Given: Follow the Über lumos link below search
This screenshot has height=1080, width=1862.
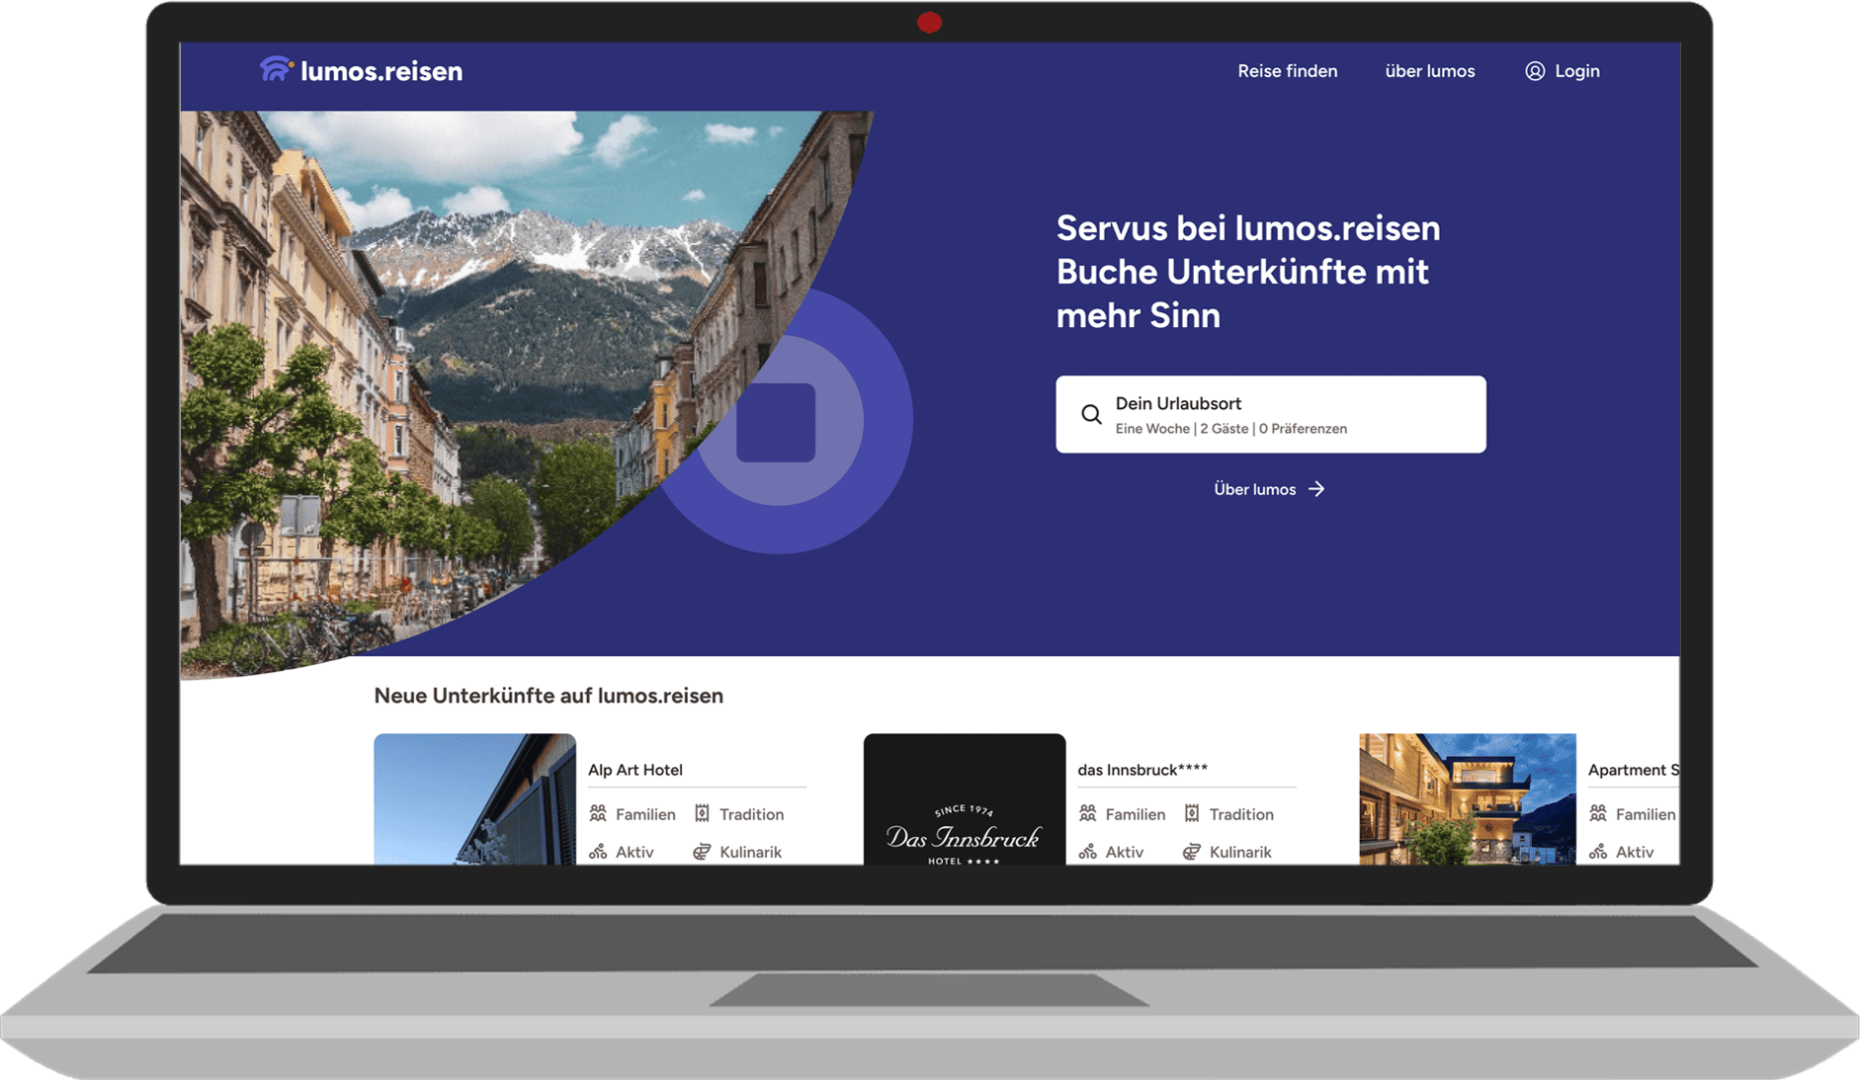Looking at the screenshot, I should click(x=1254, y=489).
